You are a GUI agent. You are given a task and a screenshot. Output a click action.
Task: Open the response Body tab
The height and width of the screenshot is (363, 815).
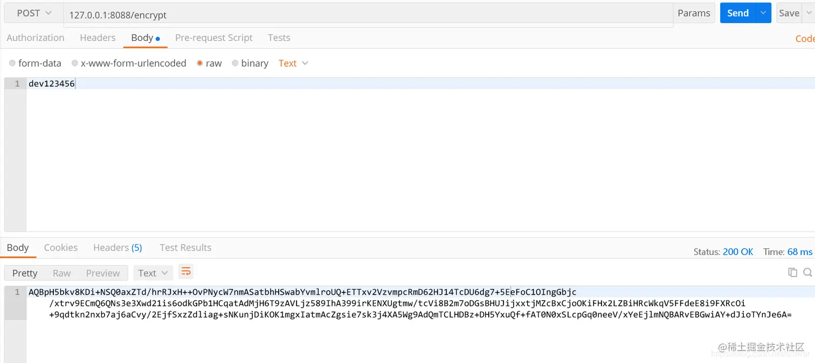(x=18, y=247)
